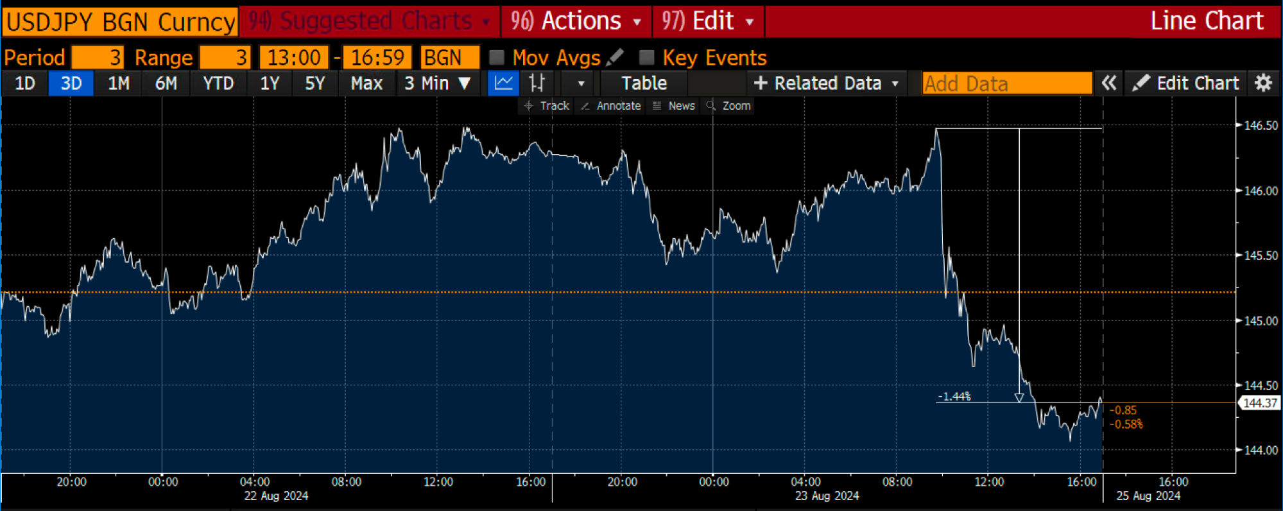The height and width of the screenshot is (511, 1283).
Task: Open the 3 Min interval dropdown
Action: pyautogui.click(x=438, y=83)
